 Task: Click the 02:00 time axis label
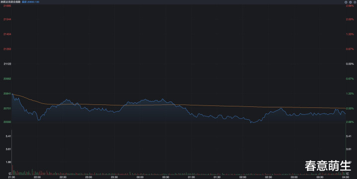click(243, 177)
